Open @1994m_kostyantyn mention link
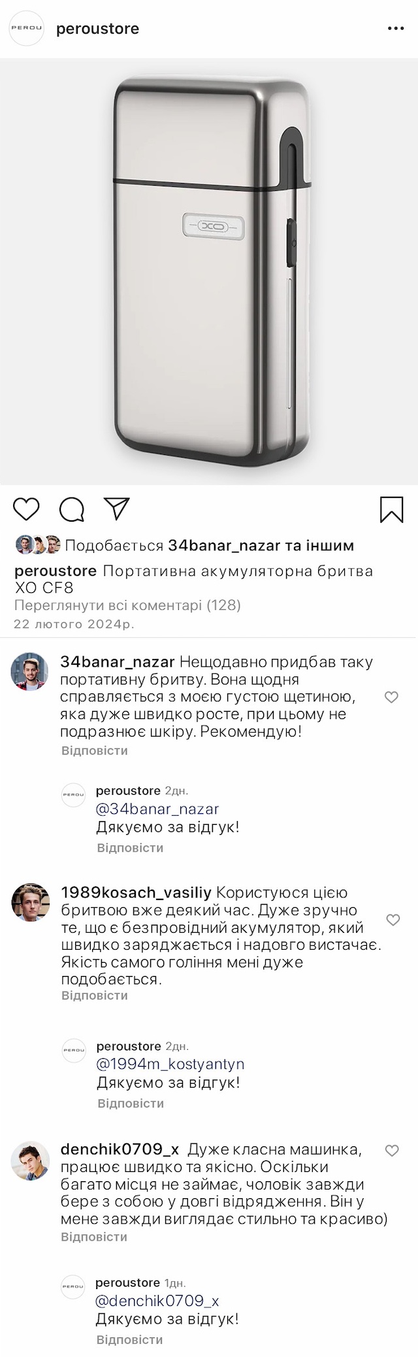Viewport: 418px width, 1357px height. [x=170, y=1064]
